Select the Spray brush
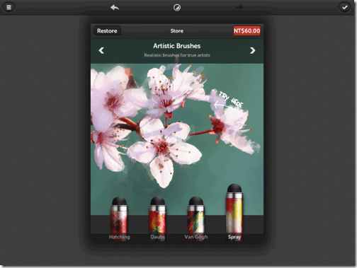This screenshot has width=357, height=268. pos(234,211)
